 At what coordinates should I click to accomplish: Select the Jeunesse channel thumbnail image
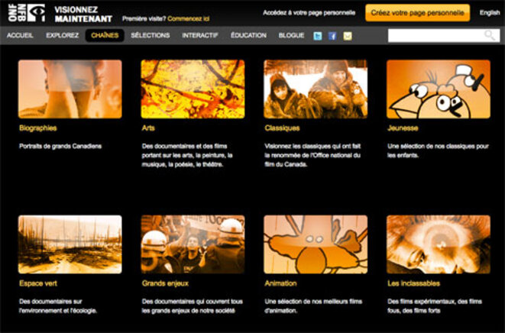(438, 89)
